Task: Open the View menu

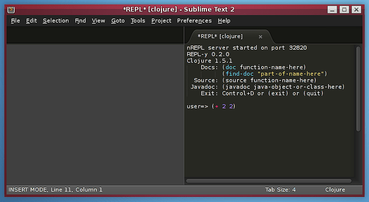Action: click(98, 21)
